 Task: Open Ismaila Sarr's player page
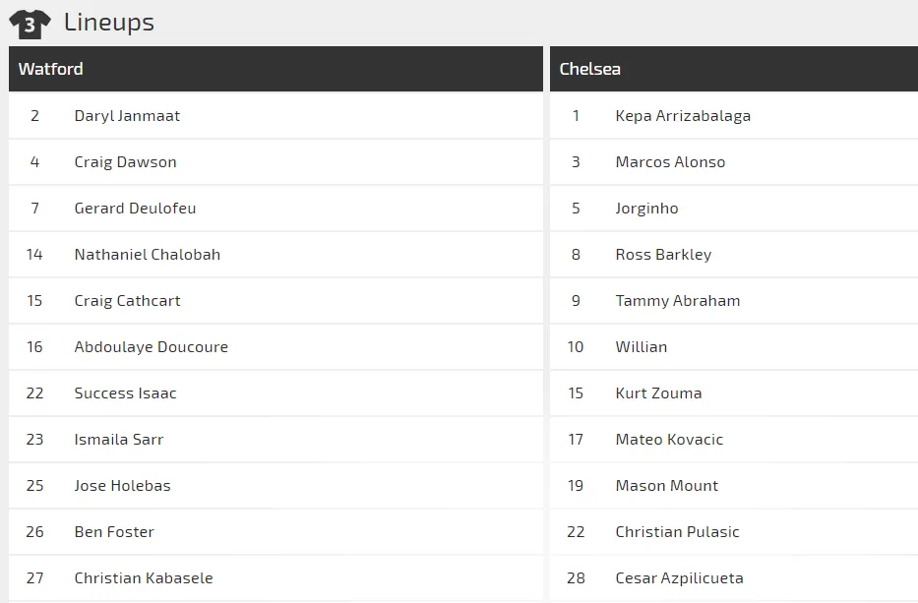[118, 440]
